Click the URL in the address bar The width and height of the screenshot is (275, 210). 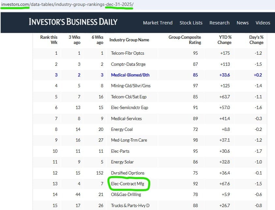(67, 5)
